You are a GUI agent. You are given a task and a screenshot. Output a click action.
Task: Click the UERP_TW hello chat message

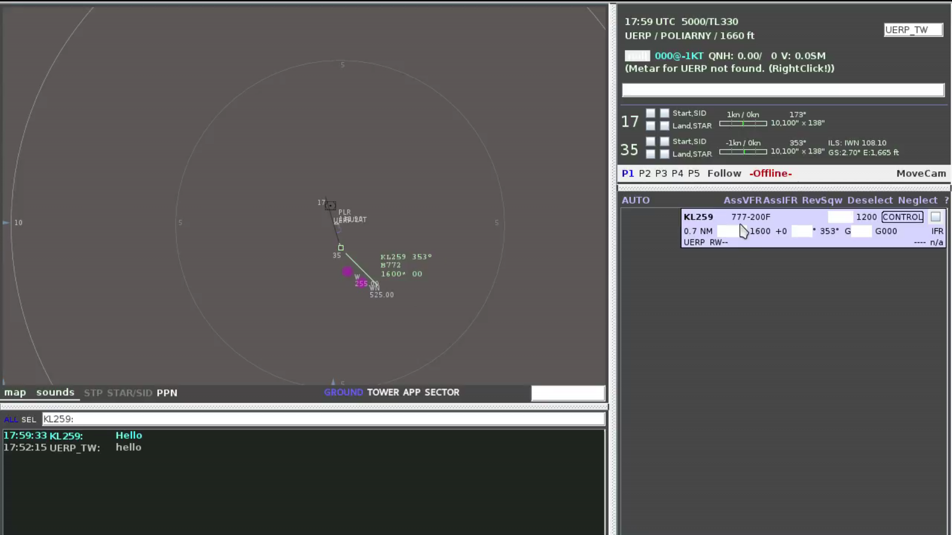pos(73,448)
